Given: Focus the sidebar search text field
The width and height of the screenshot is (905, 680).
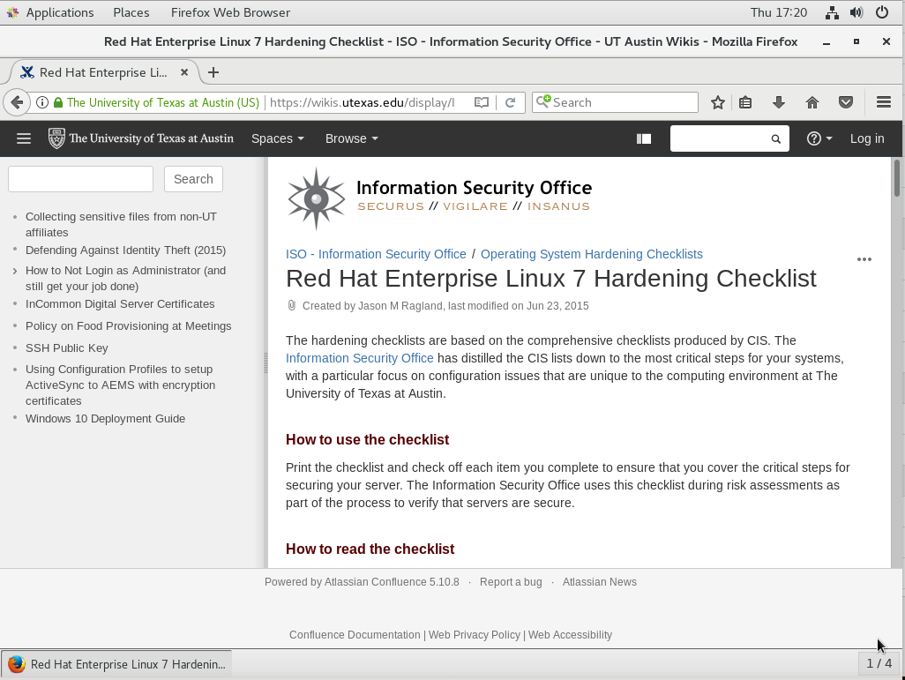Looking at the screenshot, I should pos(81,179).
